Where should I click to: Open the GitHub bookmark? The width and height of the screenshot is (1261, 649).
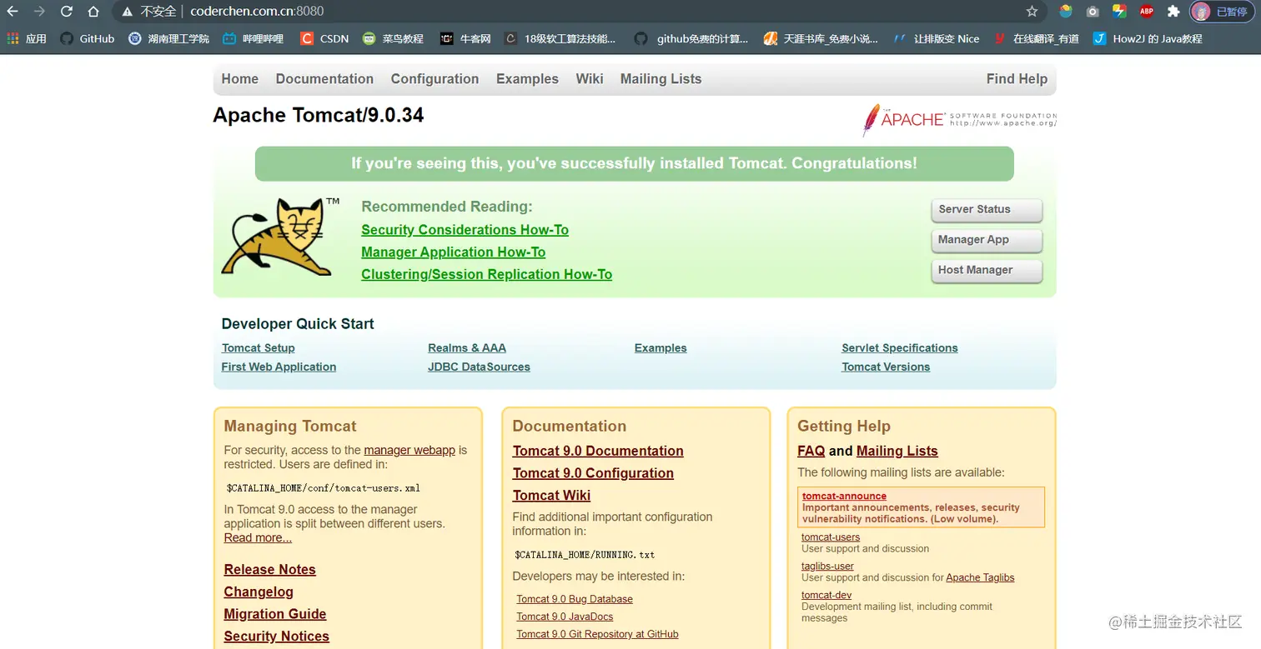click(x=88, y=38)
